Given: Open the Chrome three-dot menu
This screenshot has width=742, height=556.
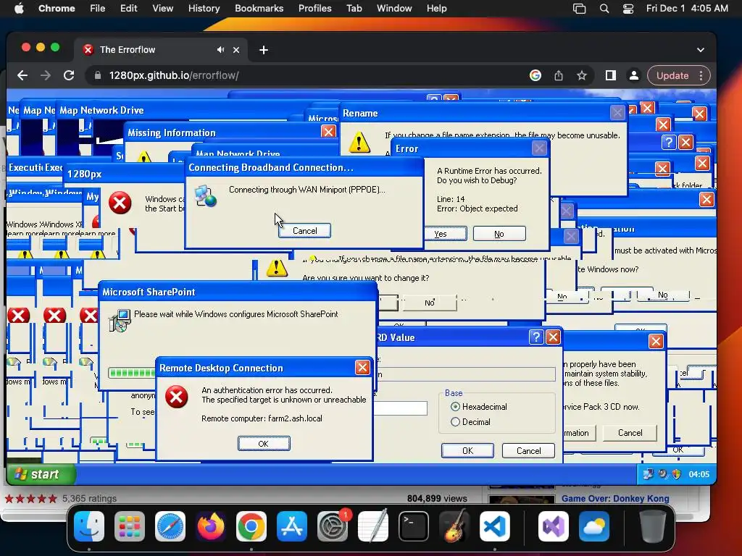Looking at the screenshot, I should point(701,75).
